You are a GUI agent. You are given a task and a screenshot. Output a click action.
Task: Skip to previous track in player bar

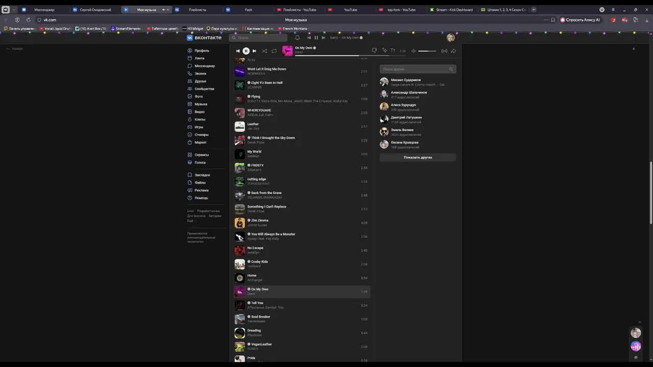click(x=238, y=51)
